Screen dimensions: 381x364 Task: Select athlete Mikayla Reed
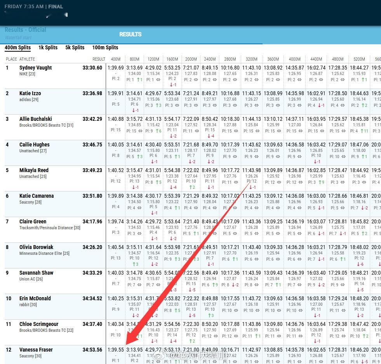click(34, 170)
